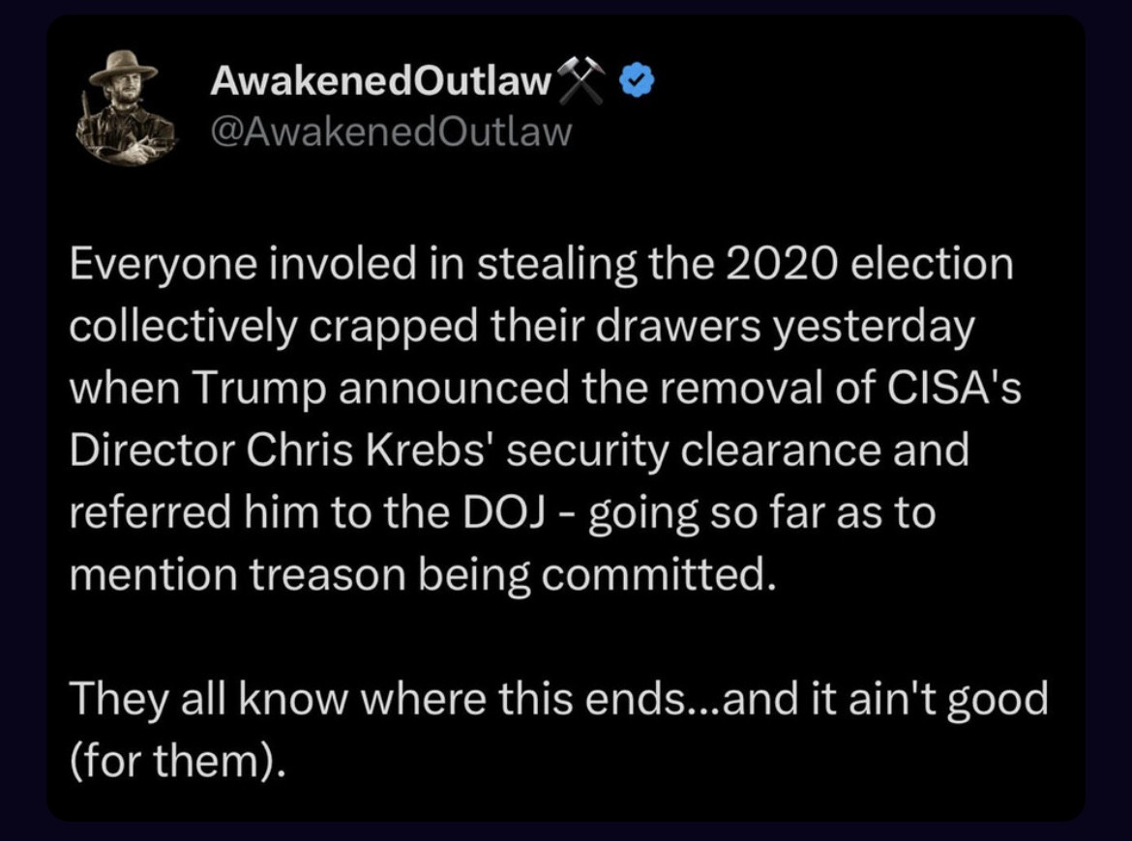Image resolution: width=1132 pixels, height=841 pixels.
Task: Click the word "committed." in the tweet
Action: pyautogui.click(x=658, y=574)
